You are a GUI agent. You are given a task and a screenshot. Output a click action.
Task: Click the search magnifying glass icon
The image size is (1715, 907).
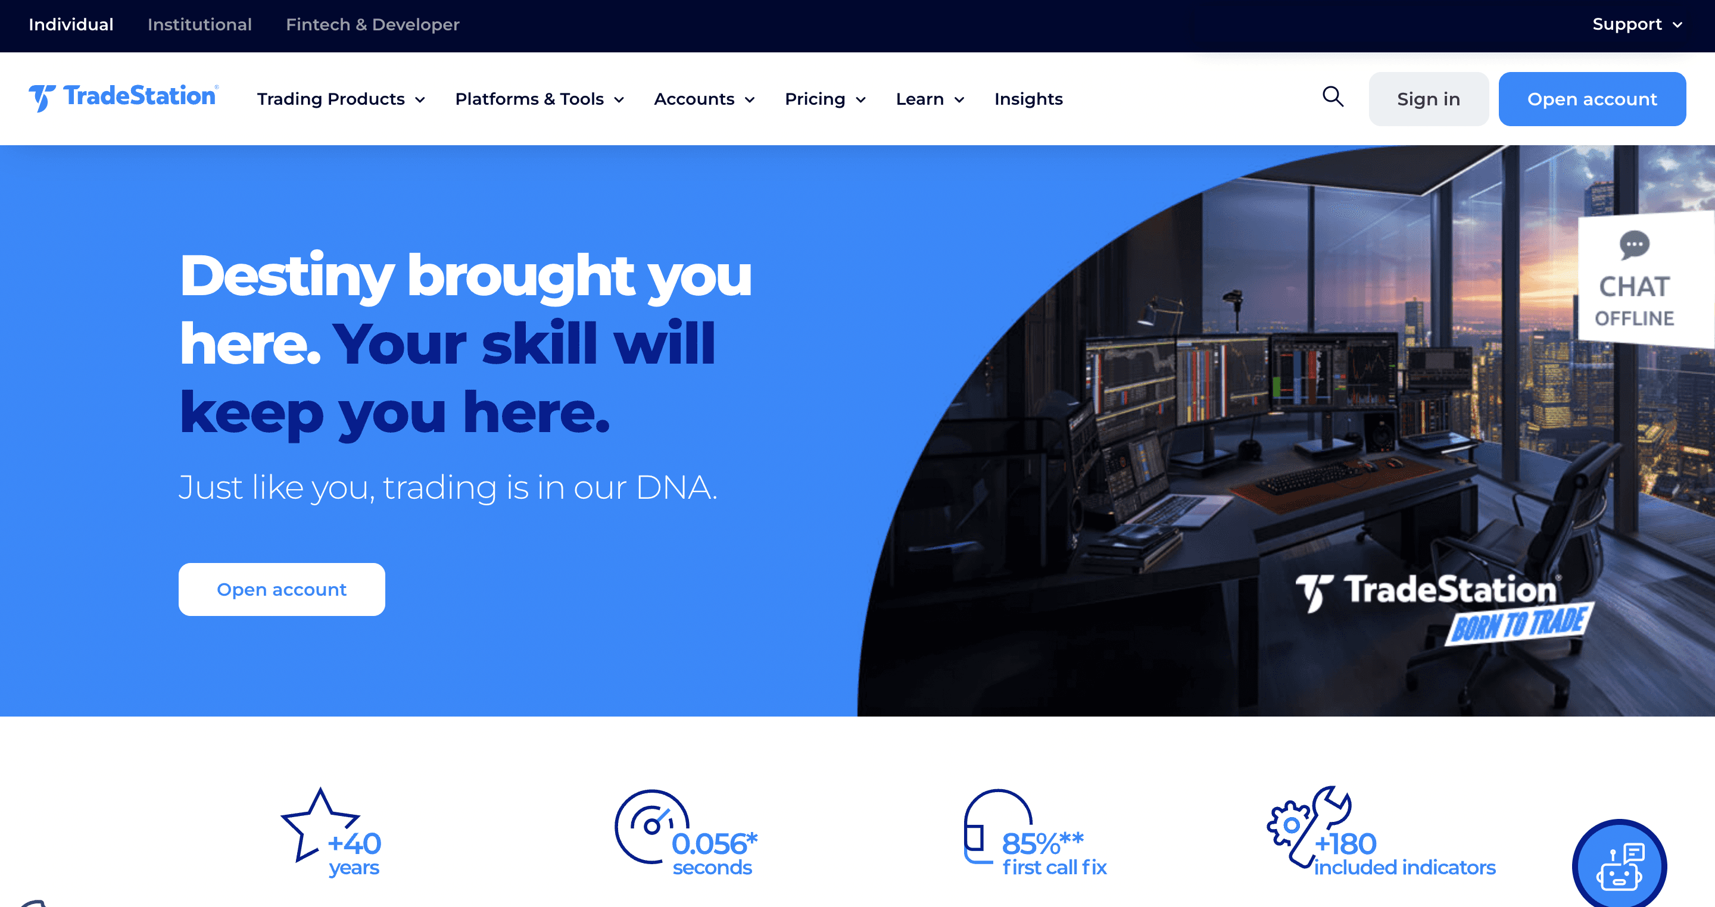[1335, 99]
